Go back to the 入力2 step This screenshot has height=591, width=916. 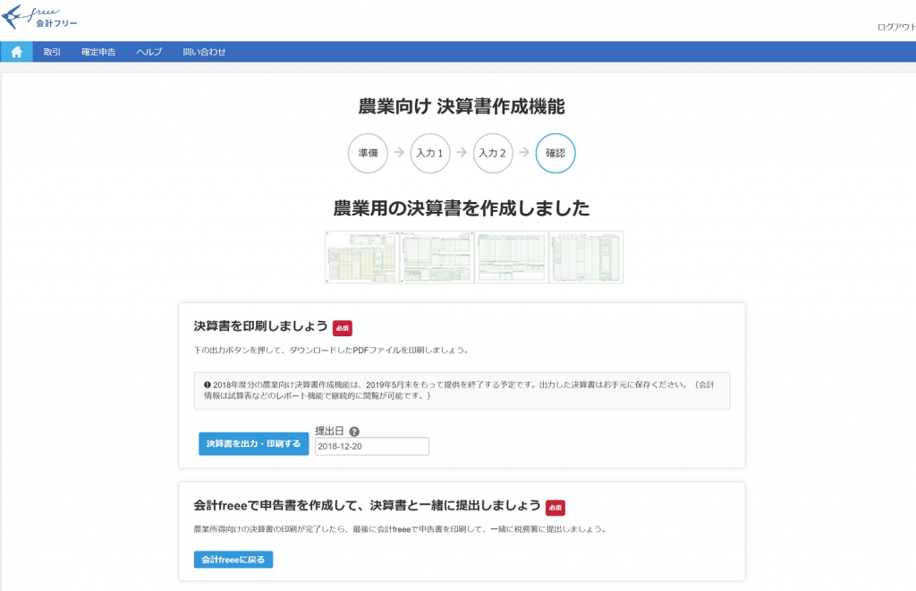coord(493,153)
